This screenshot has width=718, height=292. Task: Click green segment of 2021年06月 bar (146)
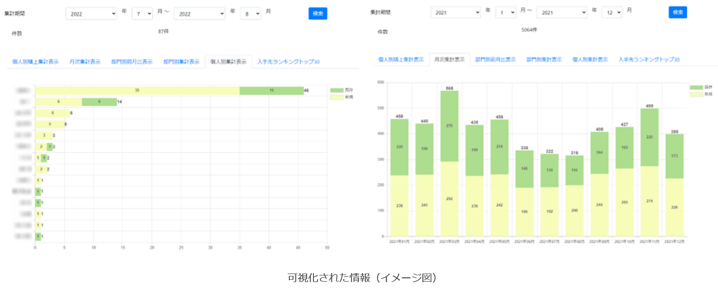524,169
